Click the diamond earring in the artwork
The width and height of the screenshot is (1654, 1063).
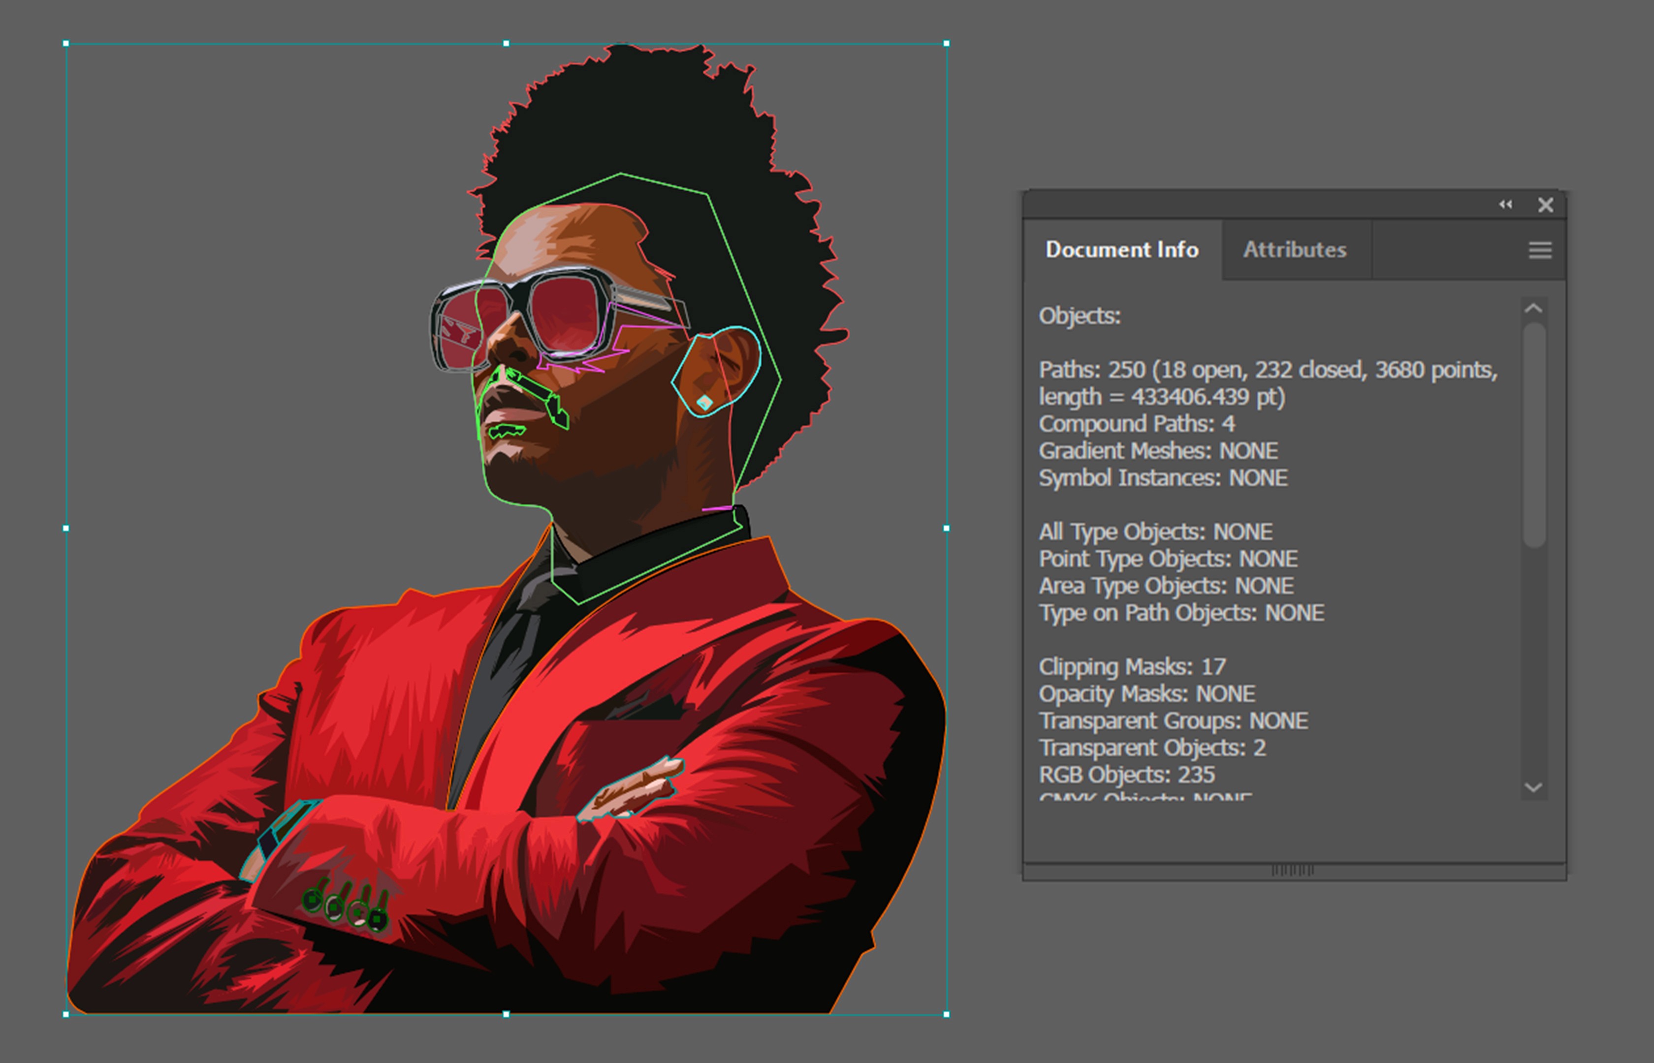coord(704,403)
